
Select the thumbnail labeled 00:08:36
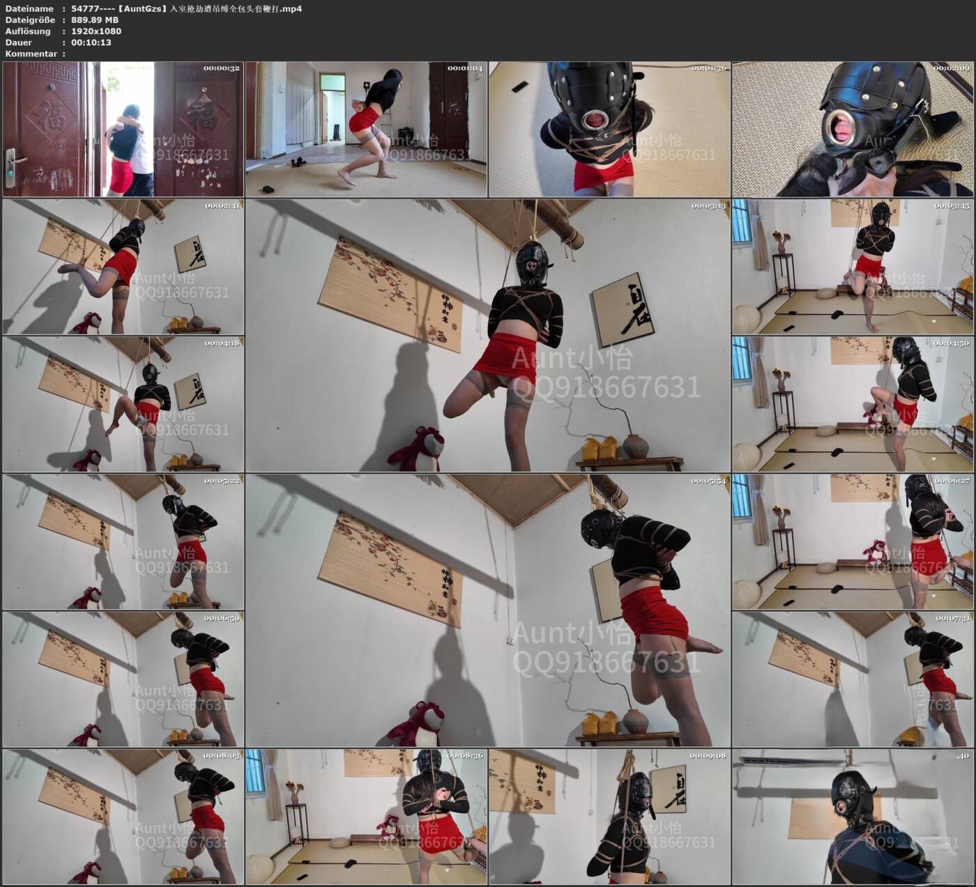(x=366, y=817)
